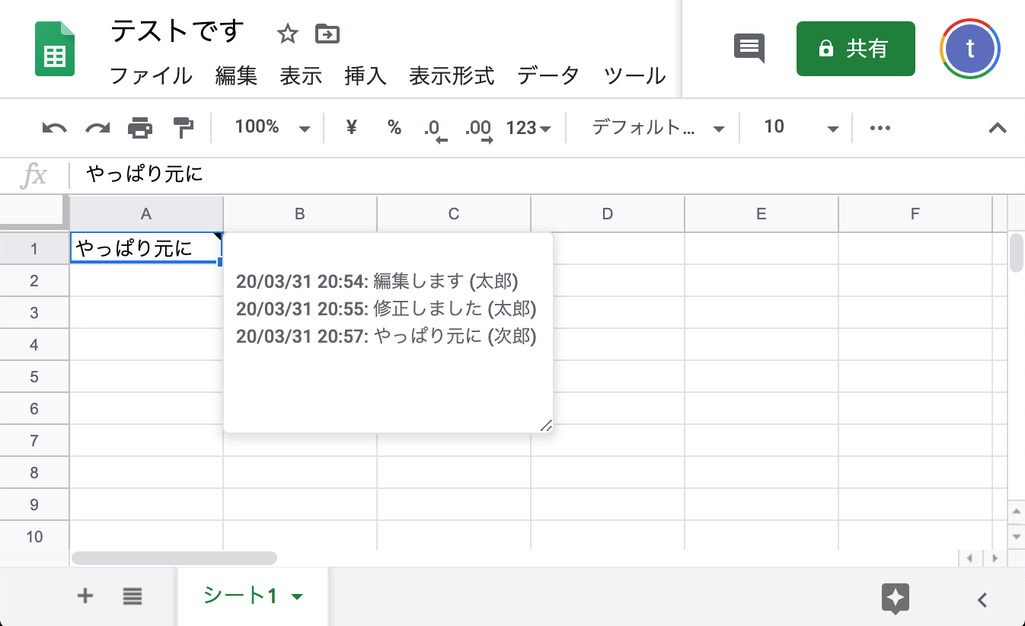Open the シート1 sheet tab menu
This screenshot has height=626, width=1025.
tap(297, 596)
